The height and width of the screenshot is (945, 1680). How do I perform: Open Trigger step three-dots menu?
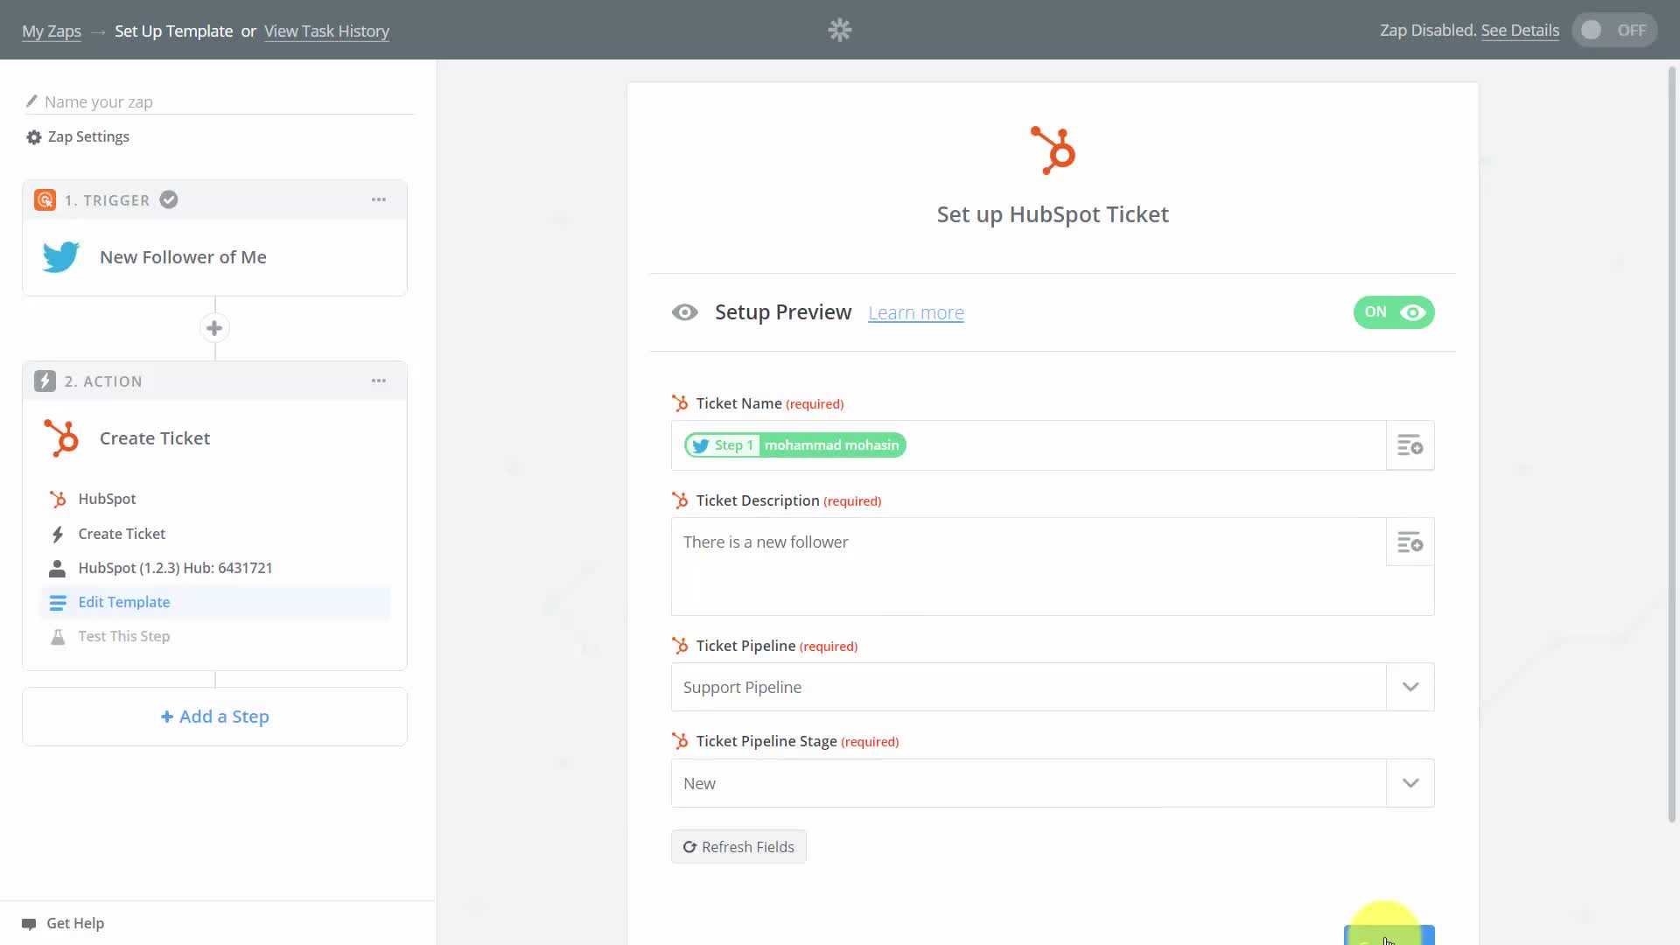(378, 199)
